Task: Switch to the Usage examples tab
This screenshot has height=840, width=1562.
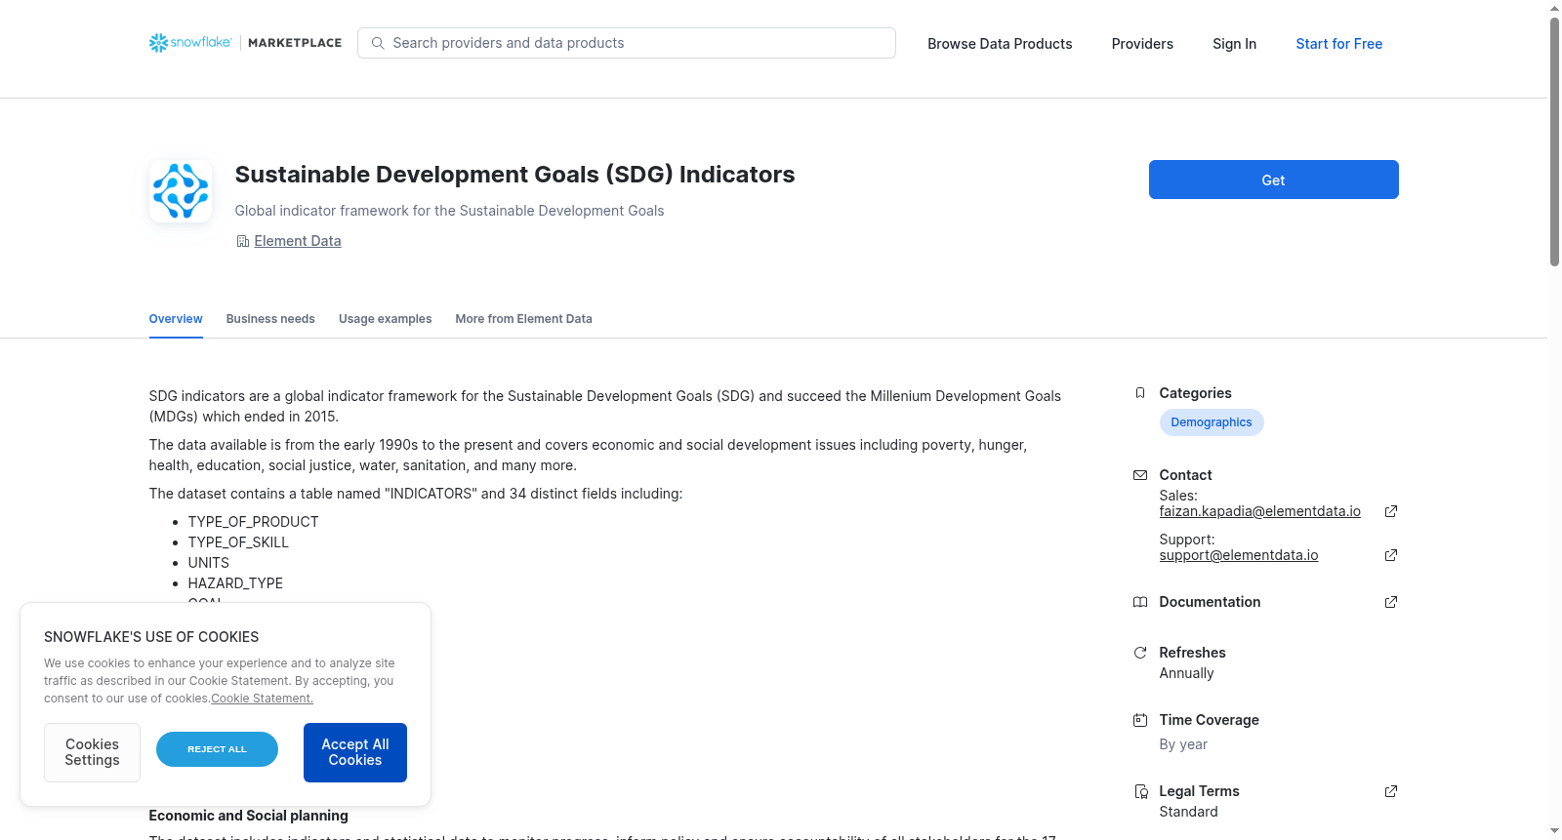Action: pos(385,319)
